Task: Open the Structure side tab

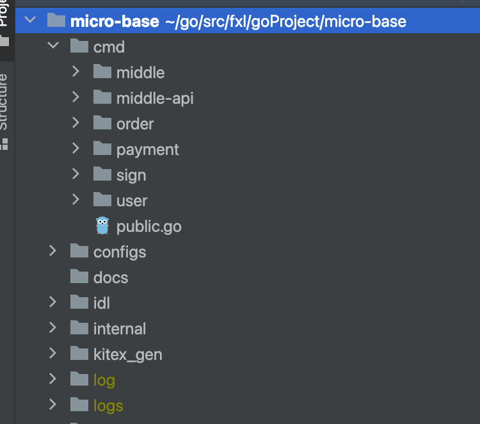Action: pyautogui.click(x=4, y=102)
